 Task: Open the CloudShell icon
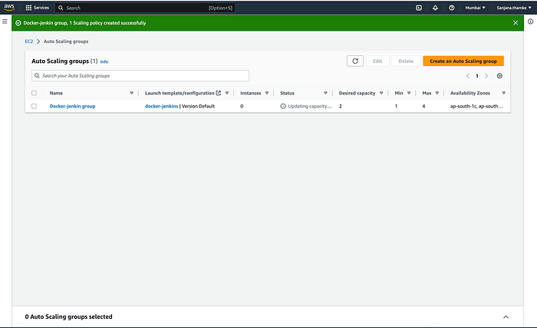[x=419, y=8]
